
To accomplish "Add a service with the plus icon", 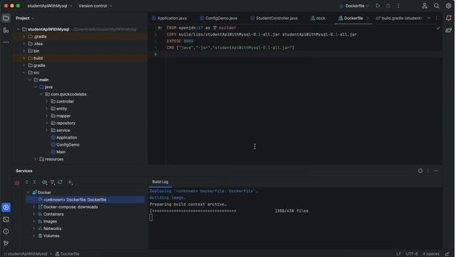I will pos(71,183).
